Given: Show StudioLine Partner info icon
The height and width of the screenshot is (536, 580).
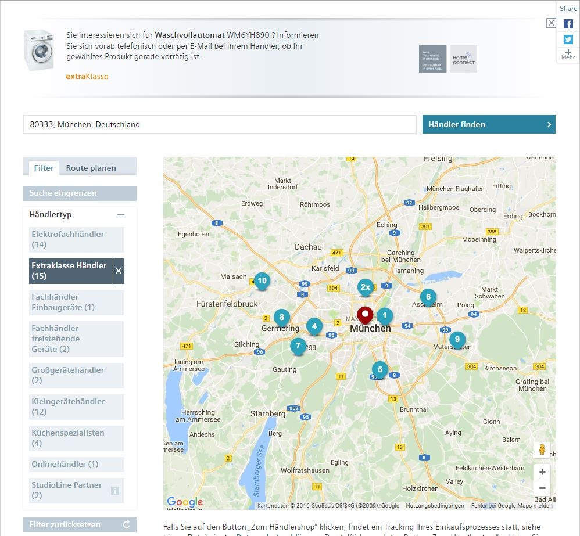Looking at the screenshot, I should click(115, 491).
